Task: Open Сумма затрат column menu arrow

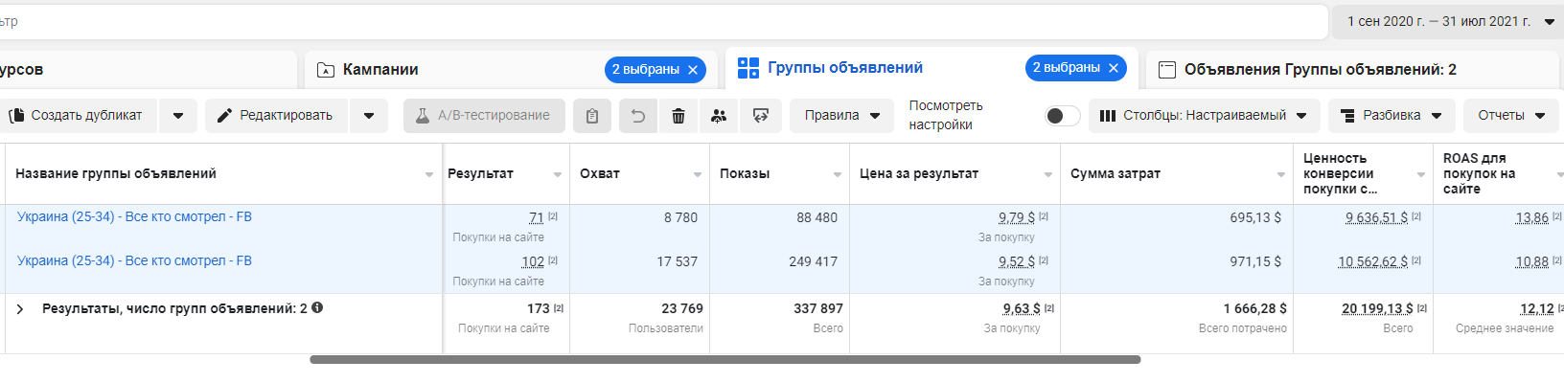Action: [x=1281, y=174]
